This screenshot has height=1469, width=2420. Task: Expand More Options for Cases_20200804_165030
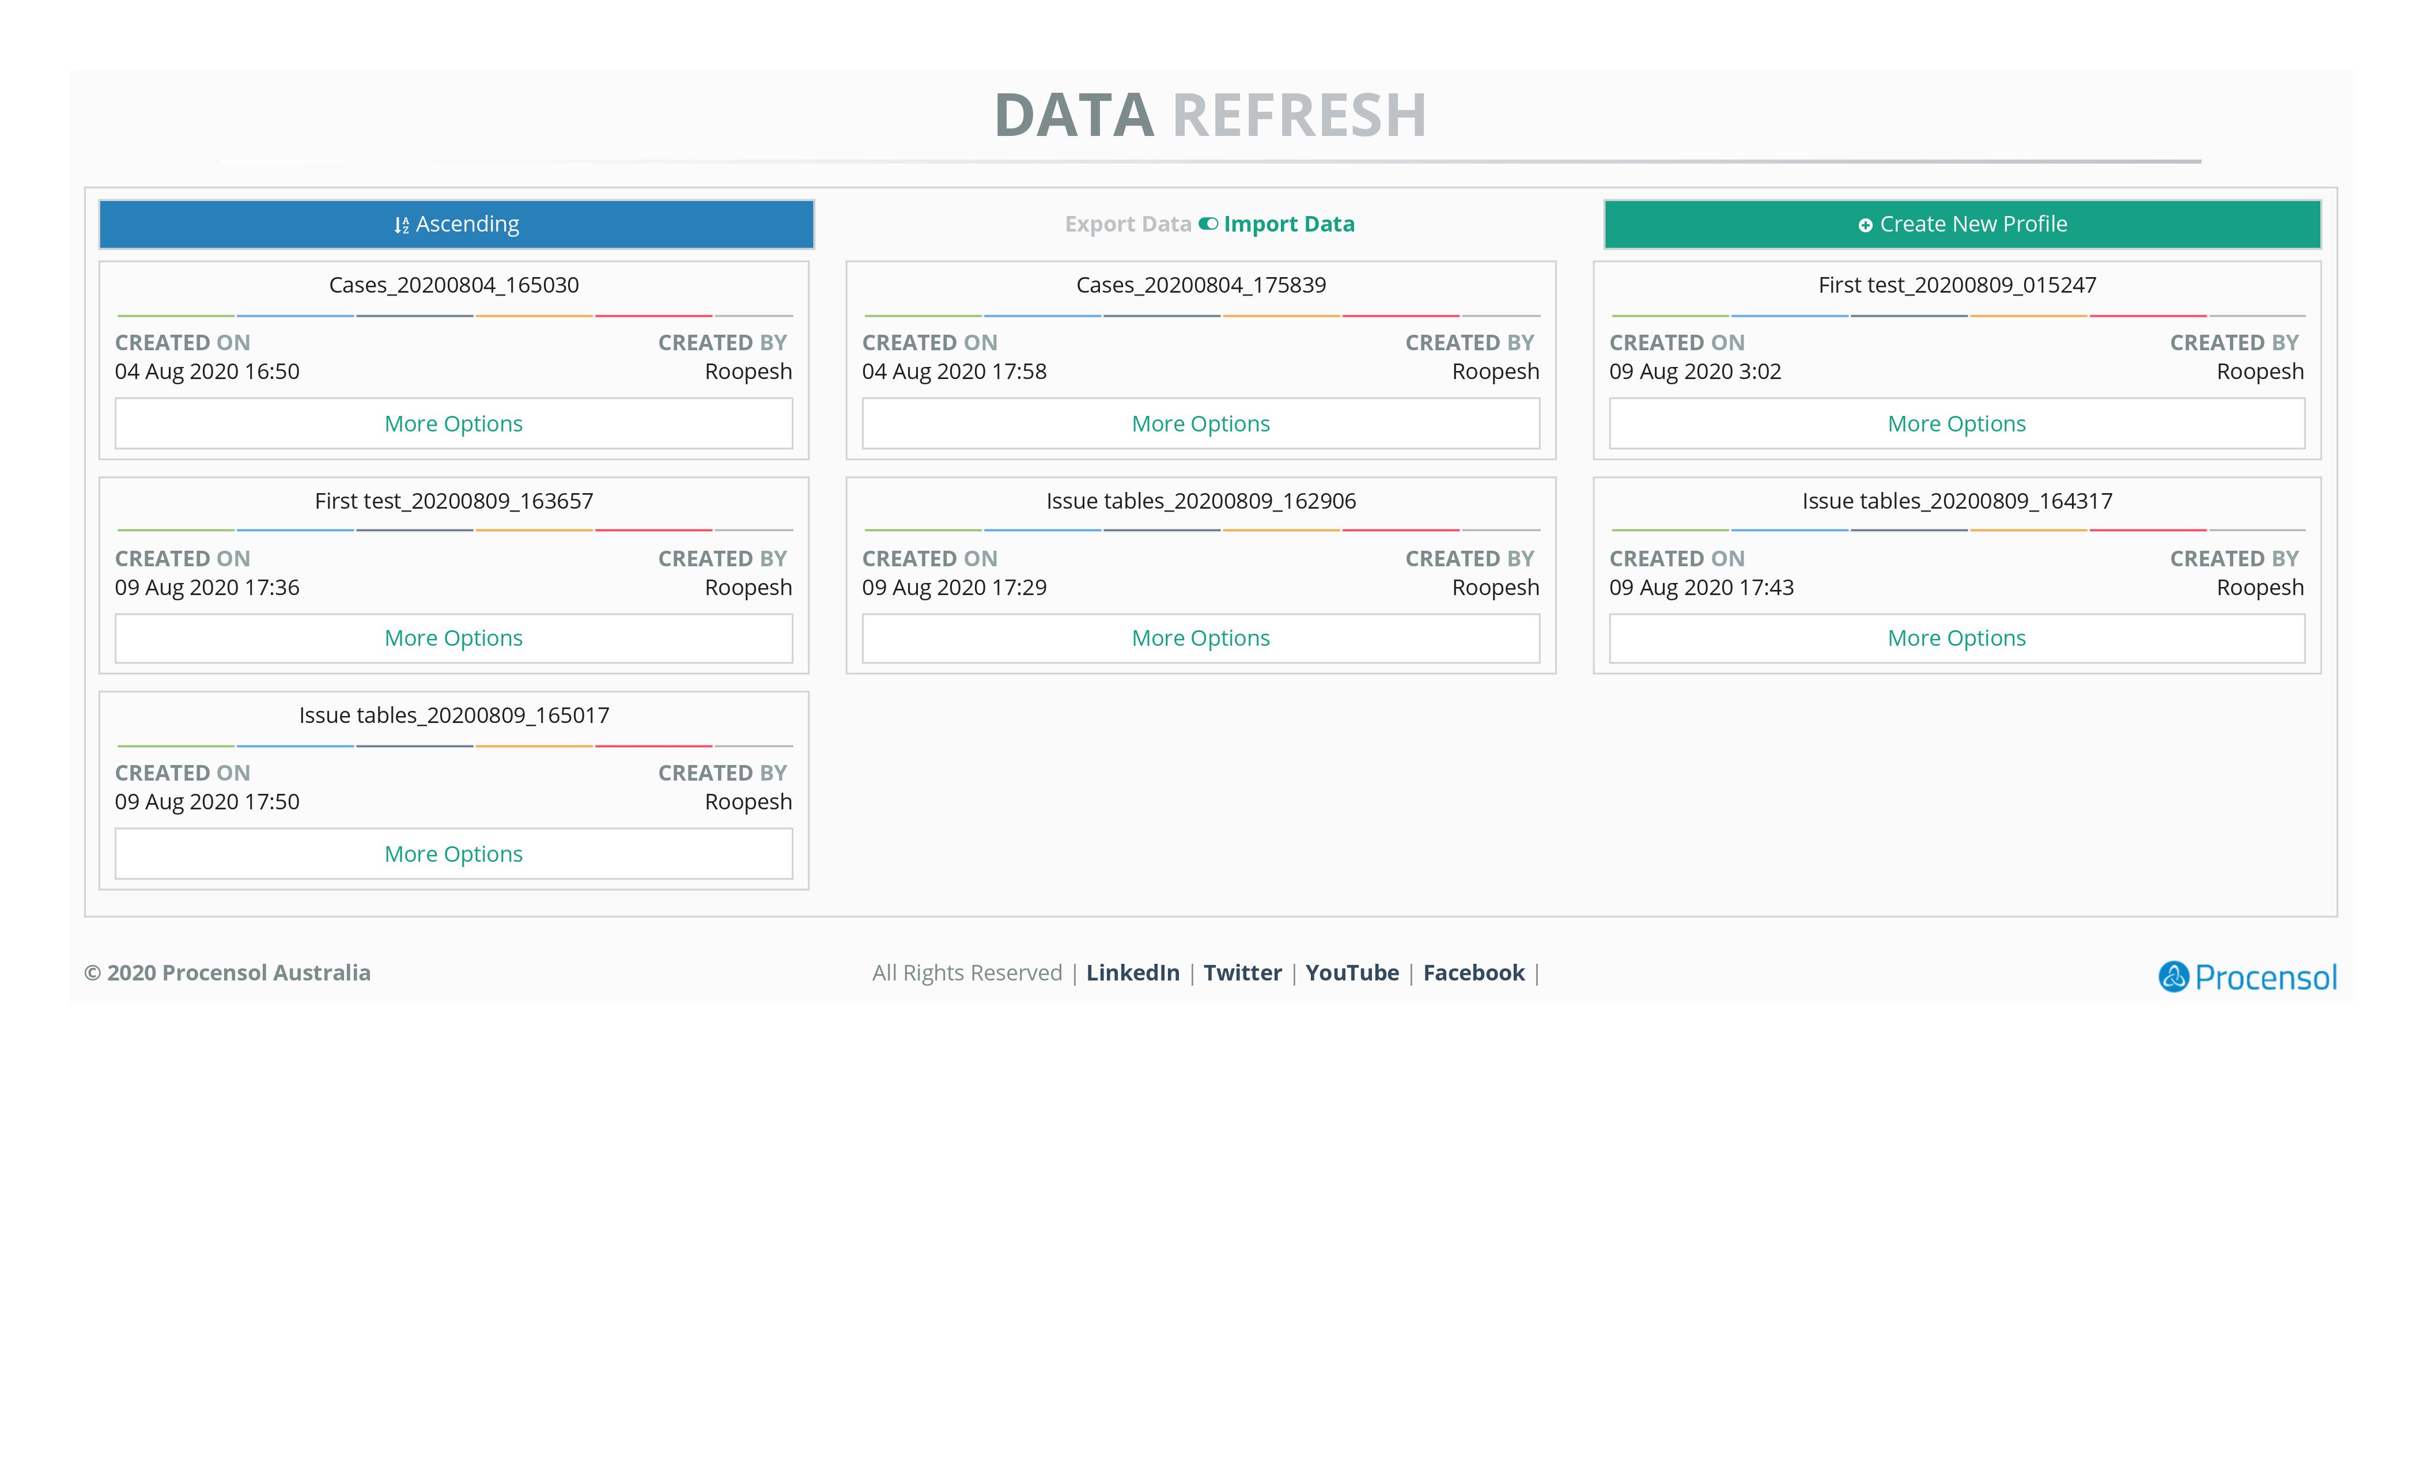(x=454, y=423)
